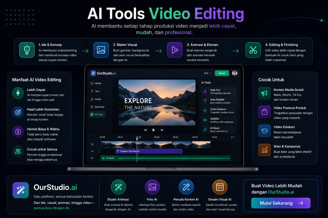Viewport: 328px width, 218px height.
Task: Click the Penulis Konten AI pencil icon
Action: (186, 187)
